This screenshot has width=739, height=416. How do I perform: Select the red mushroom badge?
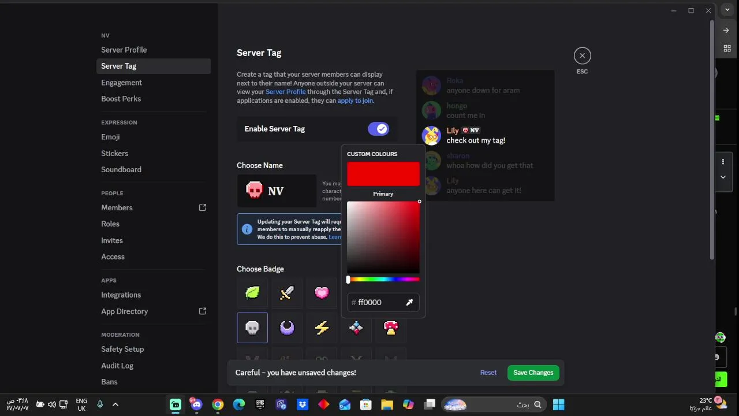pyautogui.click(x=391, y=328)
